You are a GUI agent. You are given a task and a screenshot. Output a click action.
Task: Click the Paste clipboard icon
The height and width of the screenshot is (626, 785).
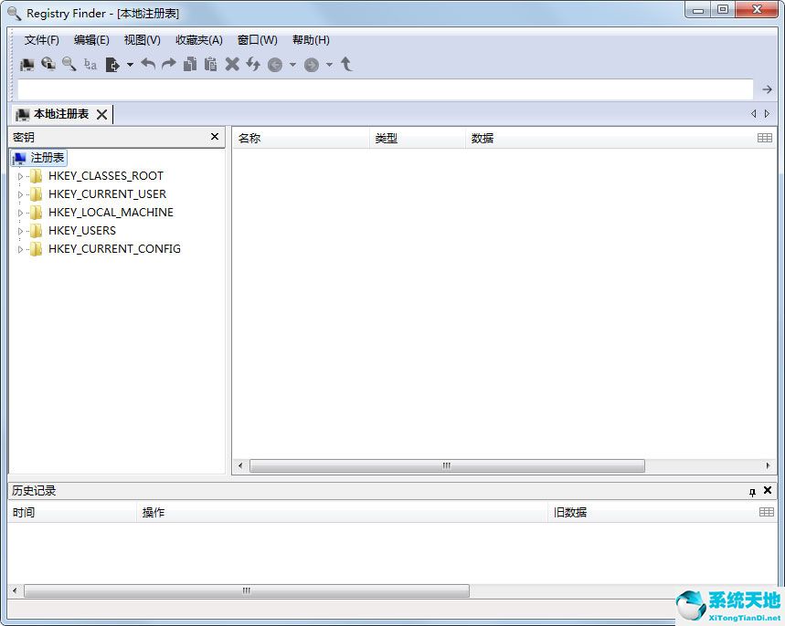tap(211, 64)
